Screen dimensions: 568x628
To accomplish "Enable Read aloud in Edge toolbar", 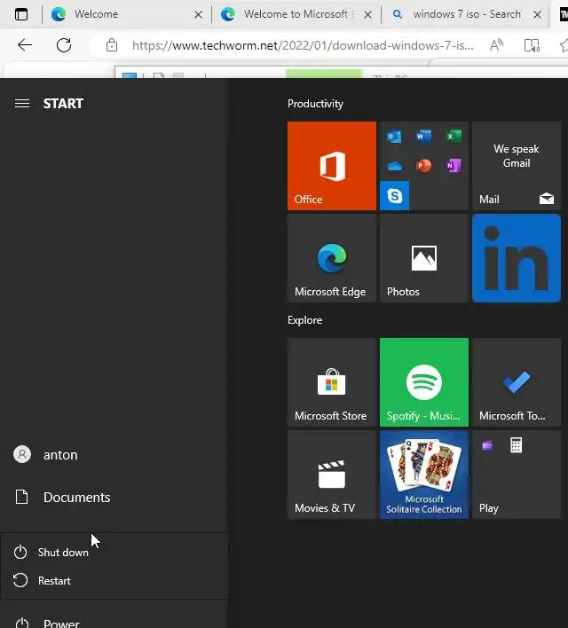I will tap(496, 45).
